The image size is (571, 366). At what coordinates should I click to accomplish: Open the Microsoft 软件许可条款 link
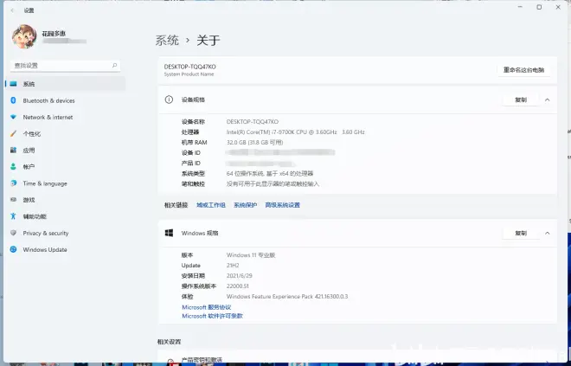pos(212,316)
